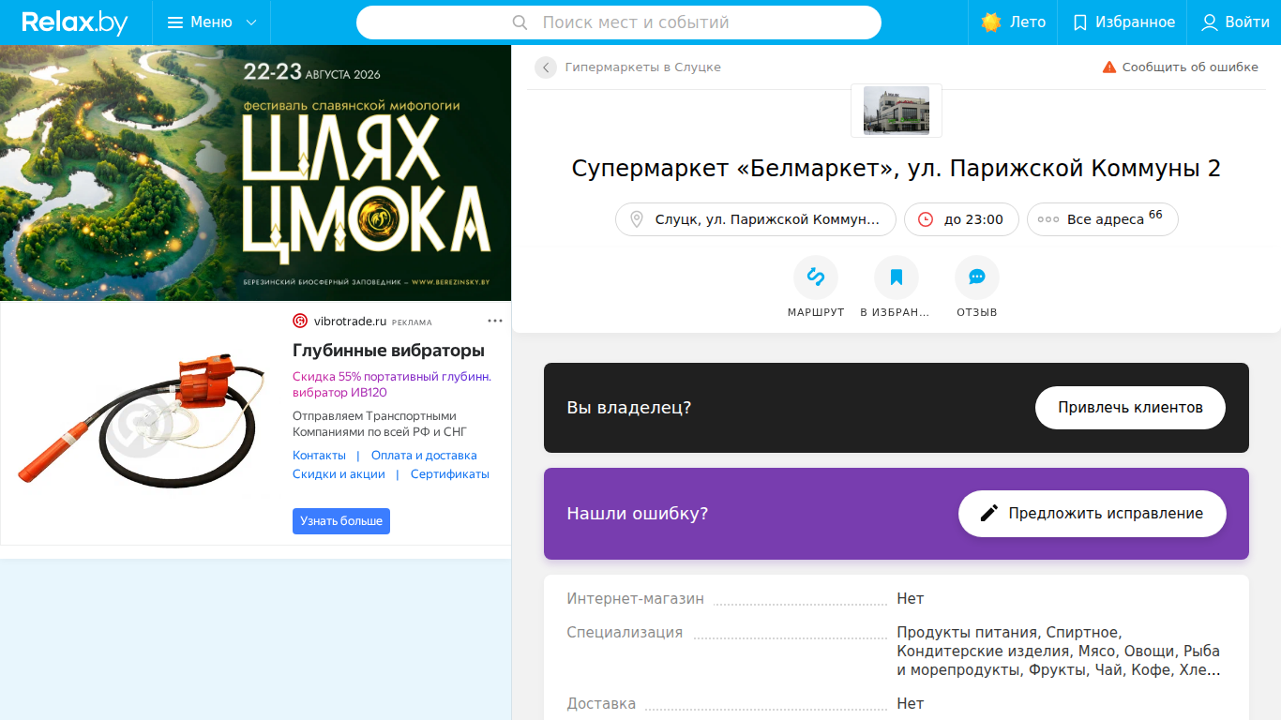Click the user profile icon
The height and width of the screenshot is (720, 1281).
tap(1210, 22)
